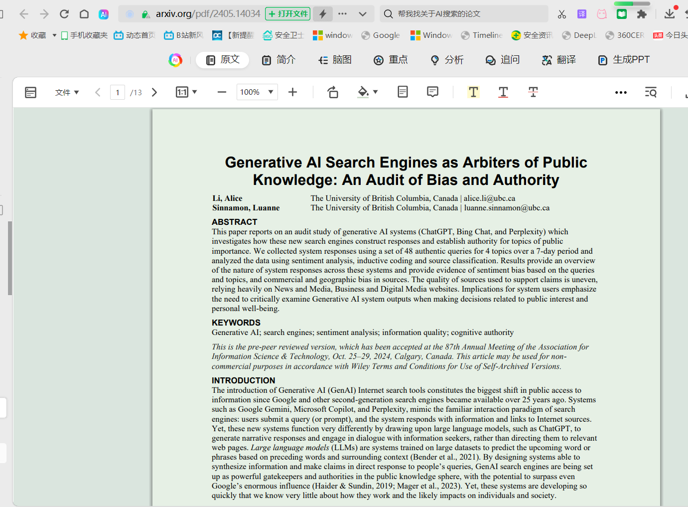Open the extensions puzzle icon
688x507 pixels.
(642, 14)
